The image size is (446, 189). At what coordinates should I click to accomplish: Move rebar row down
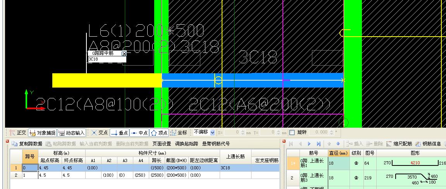338,144
